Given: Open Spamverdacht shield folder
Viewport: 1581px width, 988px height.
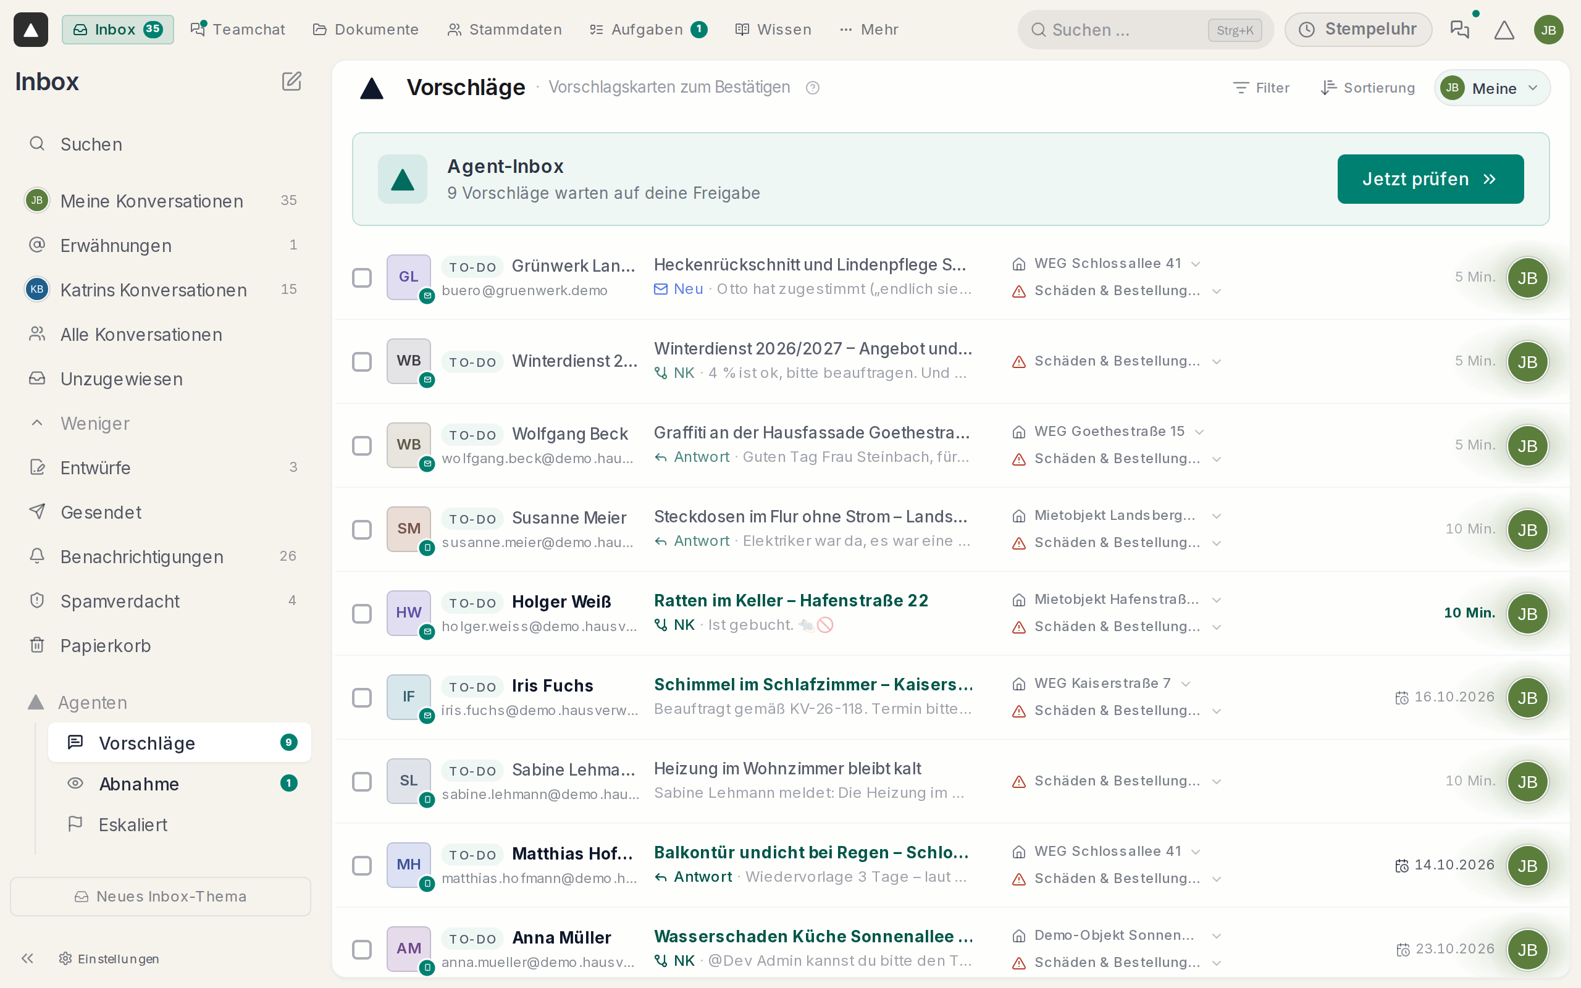Looking at the screenshot, I should click(x=162, y=600).
